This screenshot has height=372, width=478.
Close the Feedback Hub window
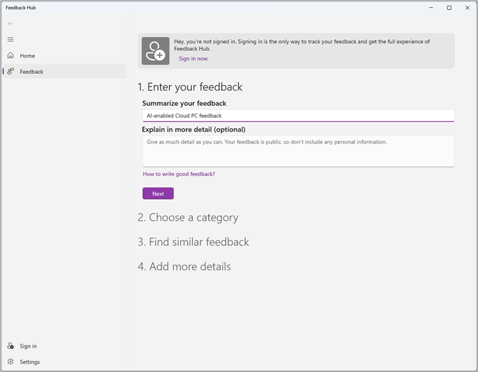tap(468, 8)
